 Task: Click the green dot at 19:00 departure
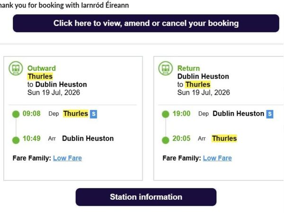point(165,114)
